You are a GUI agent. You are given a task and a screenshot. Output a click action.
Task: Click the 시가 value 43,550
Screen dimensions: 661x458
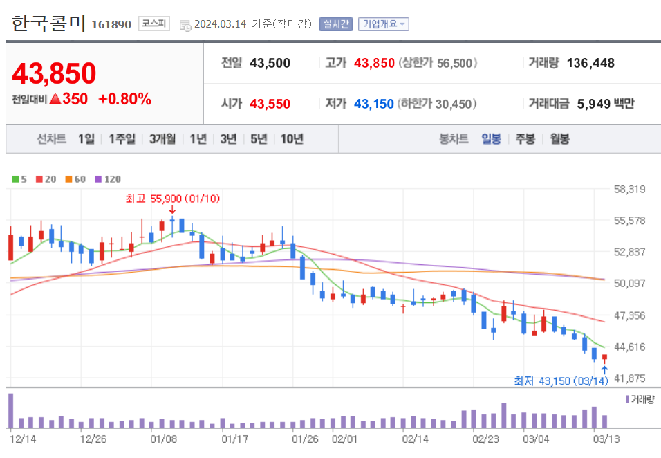point(270,104)
